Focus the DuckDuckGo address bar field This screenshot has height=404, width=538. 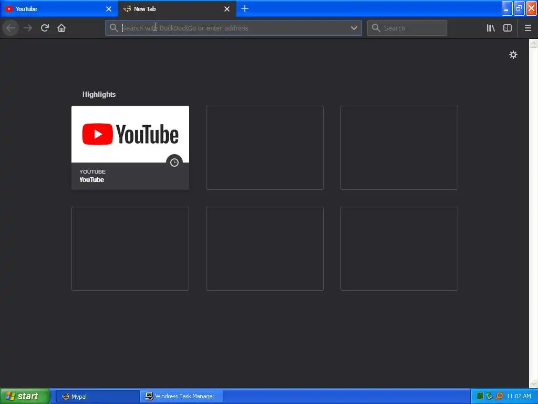(233, 28)
